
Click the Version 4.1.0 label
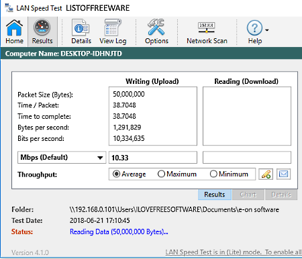30,253
